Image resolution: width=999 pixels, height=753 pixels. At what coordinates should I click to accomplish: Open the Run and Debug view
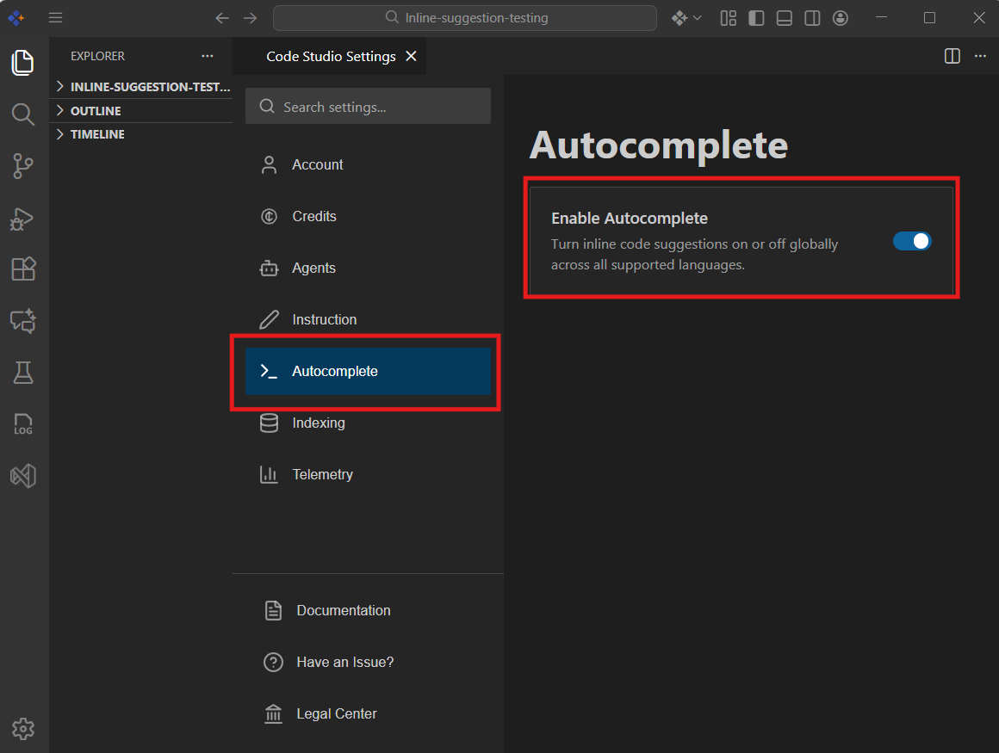(x=23, y=219)
